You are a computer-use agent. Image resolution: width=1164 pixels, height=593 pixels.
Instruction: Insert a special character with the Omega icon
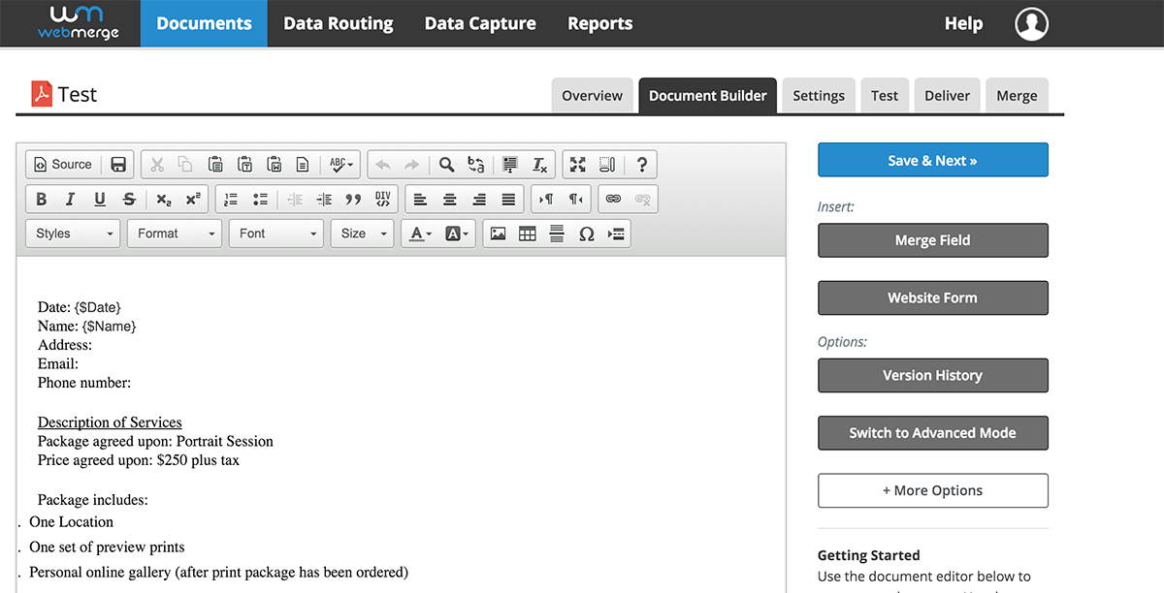[586, 234]
